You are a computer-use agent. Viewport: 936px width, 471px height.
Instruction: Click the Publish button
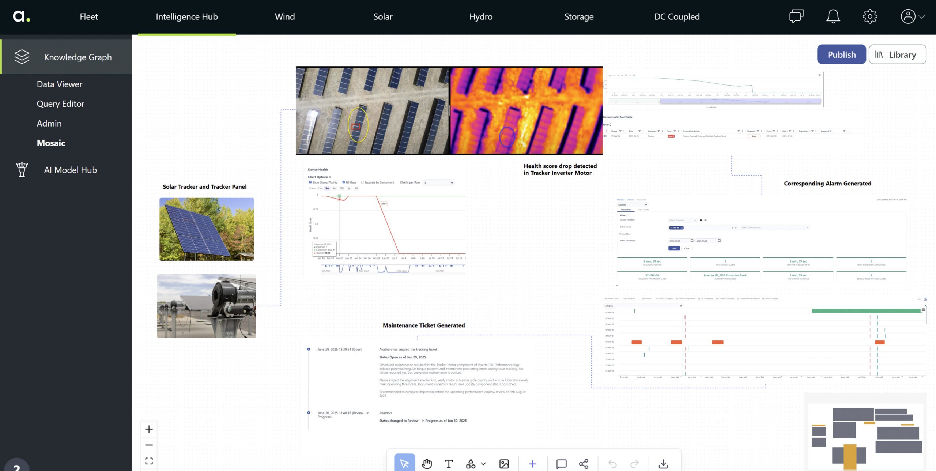(841, 54)
